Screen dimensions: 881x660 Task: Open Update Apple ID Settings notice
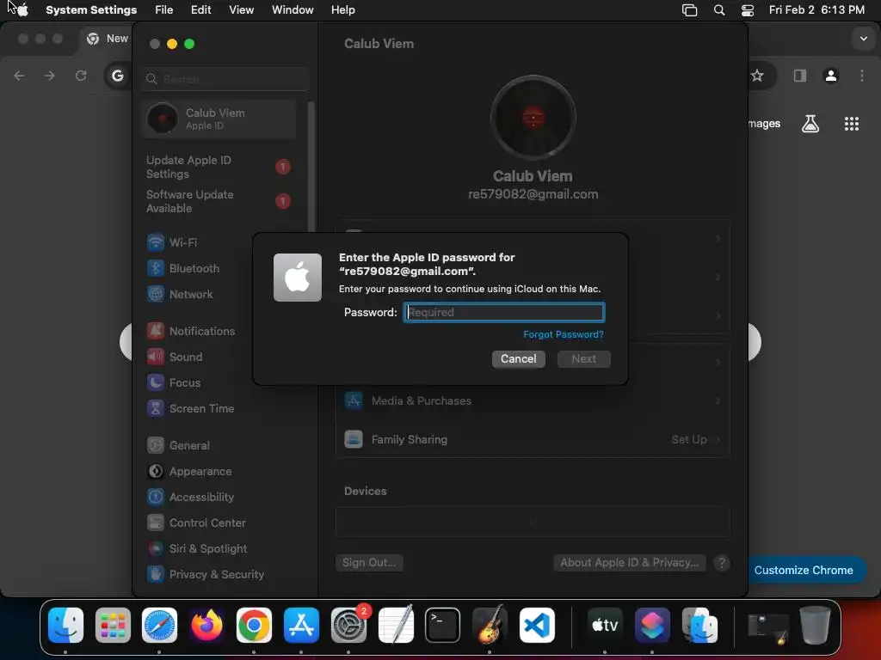pyautogui.click(x=218, y=167)
